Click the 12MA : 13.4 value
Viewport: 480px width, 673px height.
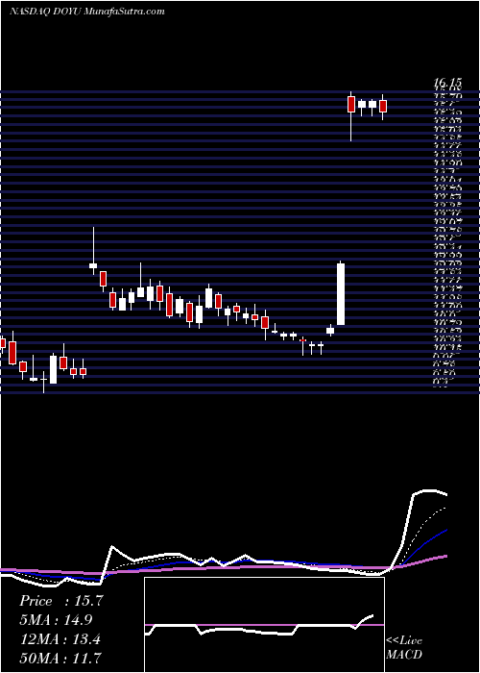(x=60, y=638)
